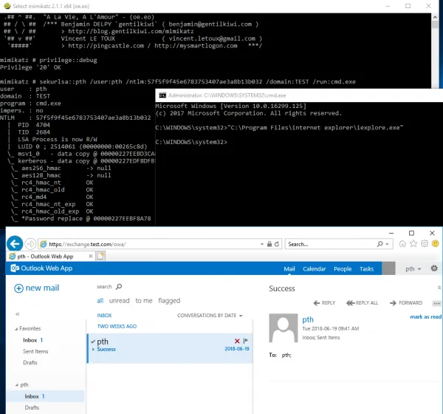Expand the Success conversation arrow
Screen dimensions: 443x414
93,349
